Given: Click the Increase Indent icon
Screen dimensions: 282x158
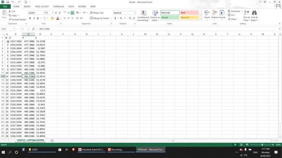Looking at the screenshot, I should tap(82, 18).
